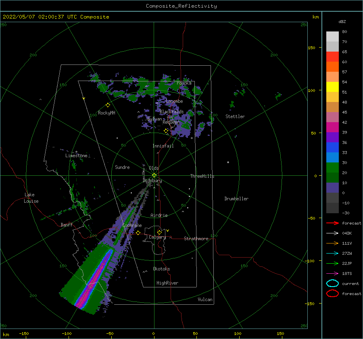Click the 80 dBZ legend value
This screenshot has width=363, height=339.
tap(344, 32)
